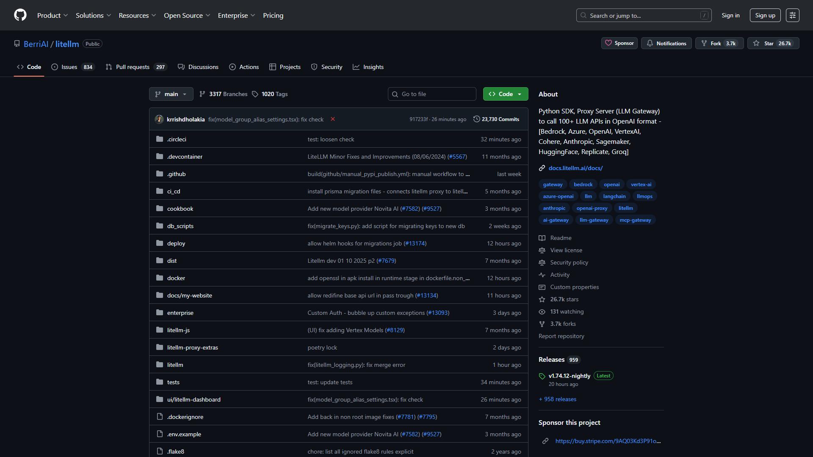Expand the main branch dropdown

(x=171, y=94)
